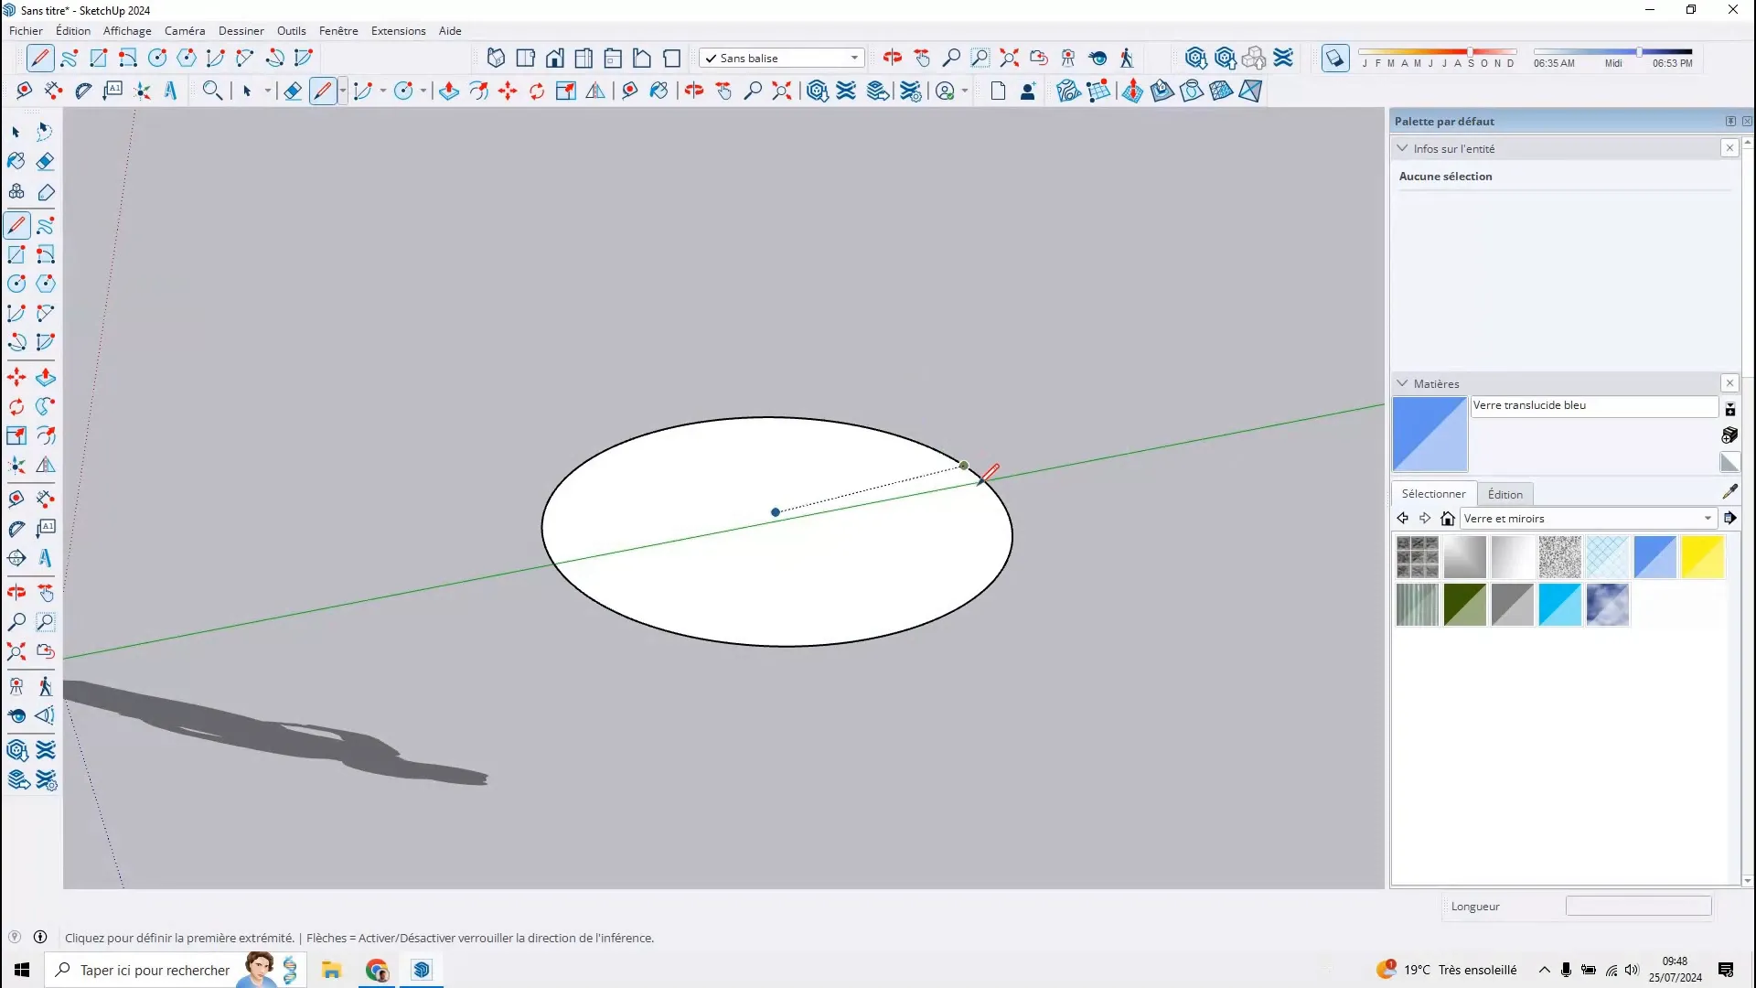1756x988 pixels.
Task: Click the Eraser tool icon
Action: (46, 160)
